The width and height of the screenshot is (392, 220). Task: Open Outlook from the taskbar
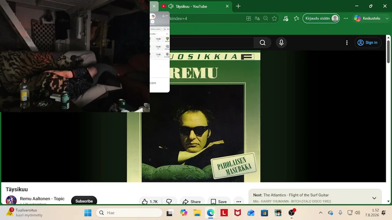click(x=251, y=213)
